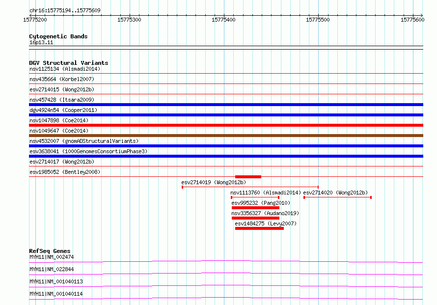Open the esv995232 (Pang2010) variant label
This screenshot has height=305, width=437.
click(261, 203)
